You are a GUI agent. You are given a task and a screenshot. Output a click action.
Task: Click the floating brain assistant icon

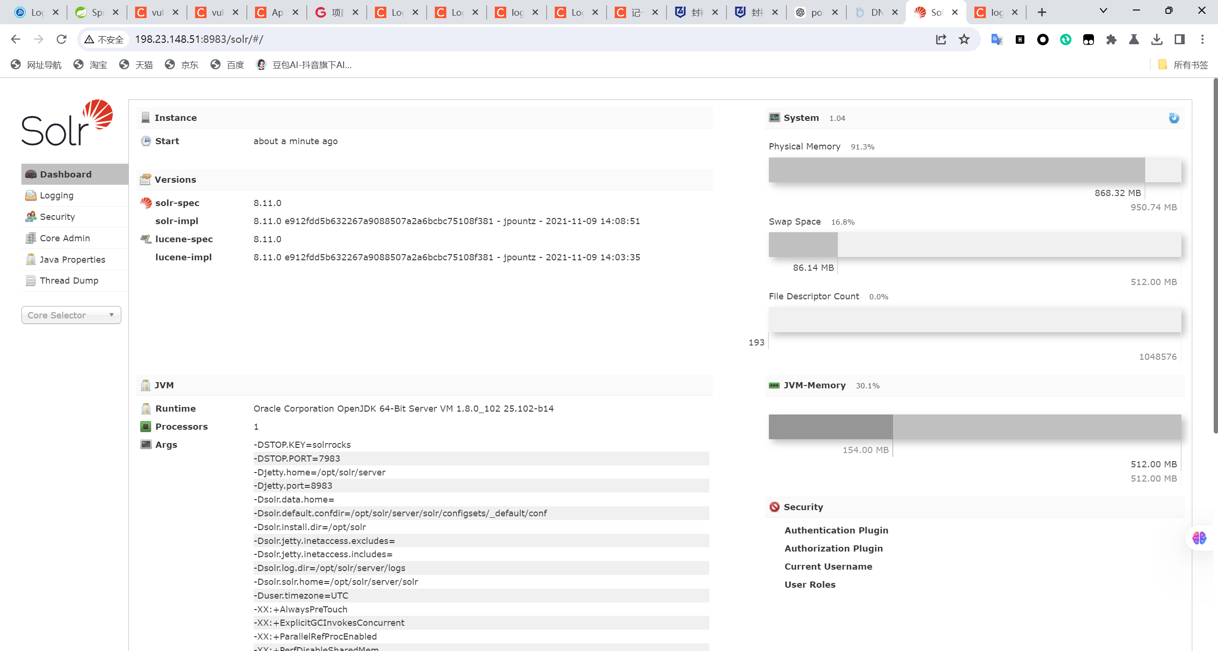(1199, 538)
